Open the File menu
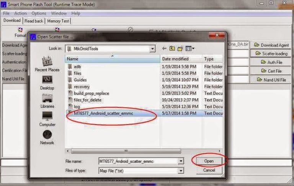Viewport: 294px width, 186px height. tap(6, 13)
